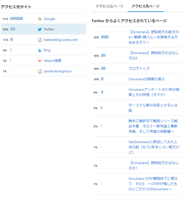Open the ブログトップ link
The image size is (187, 197).
pyautogui.click(x=139, y=69)
